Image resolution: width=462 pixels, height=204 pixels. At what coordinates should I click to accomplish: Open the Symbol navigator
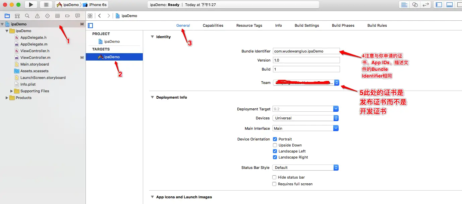pos(17,16)
